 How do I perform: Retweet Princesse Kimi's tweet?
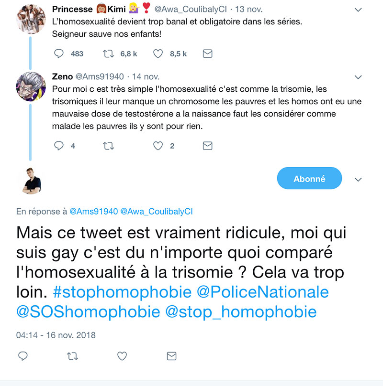[109, 54]
